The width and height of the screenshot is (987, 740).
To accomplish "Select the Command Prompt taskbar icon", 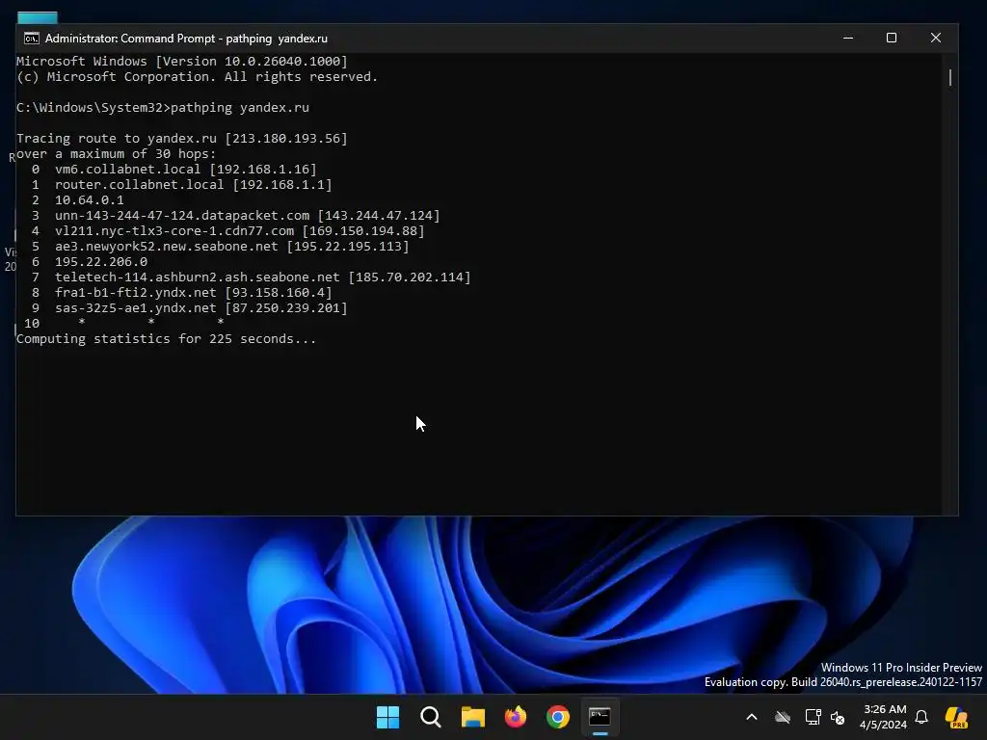I will [x=600, y=717].
